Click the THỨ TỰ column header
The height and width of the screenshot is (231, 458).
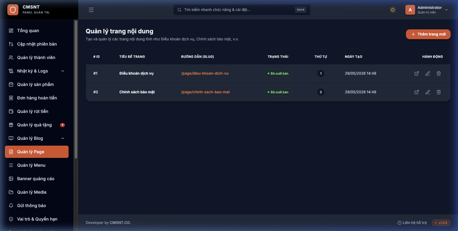click(321, 57)
